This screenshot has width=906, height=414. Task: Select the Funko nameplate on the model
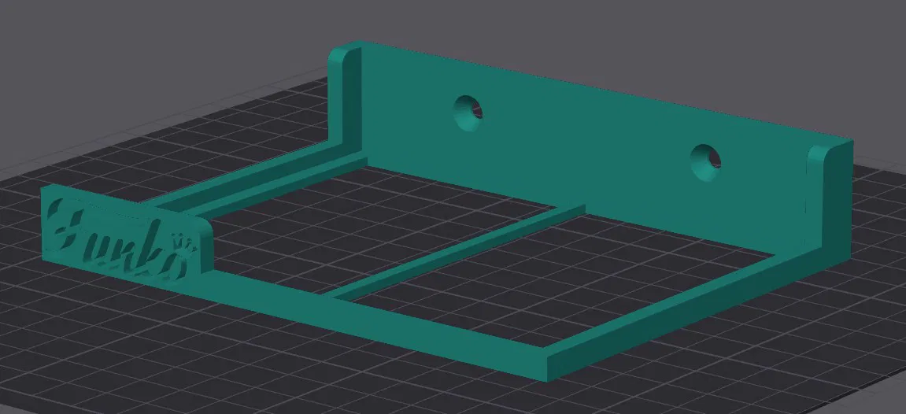(x=127, y=236)
